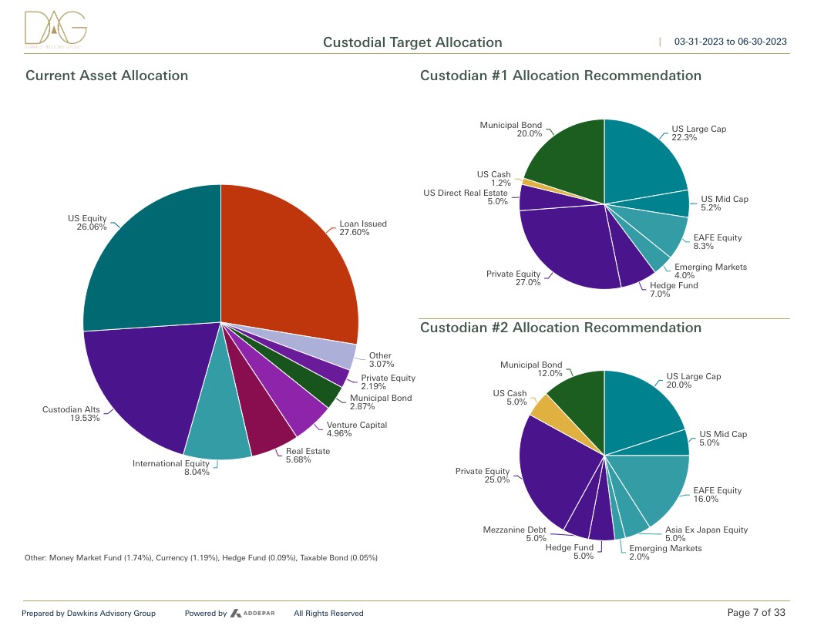Click the Other 3.07% label
The image size is (814, 629).
point(381,360)
